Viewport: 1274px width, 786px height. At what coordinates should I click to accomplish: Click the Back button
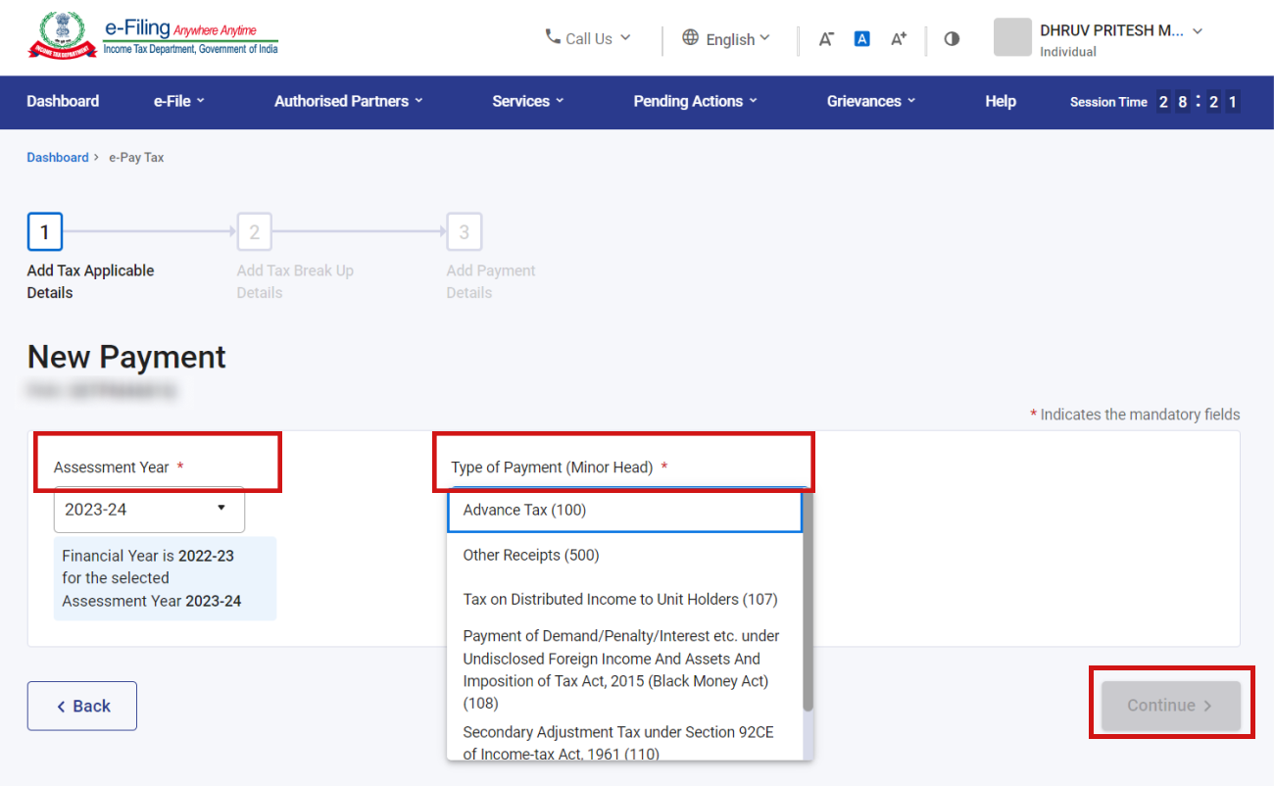click(82, 706)
